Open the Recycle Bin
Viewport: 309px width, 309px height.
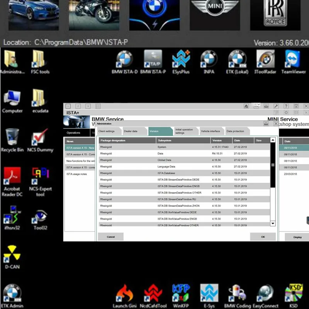(12, 140)
